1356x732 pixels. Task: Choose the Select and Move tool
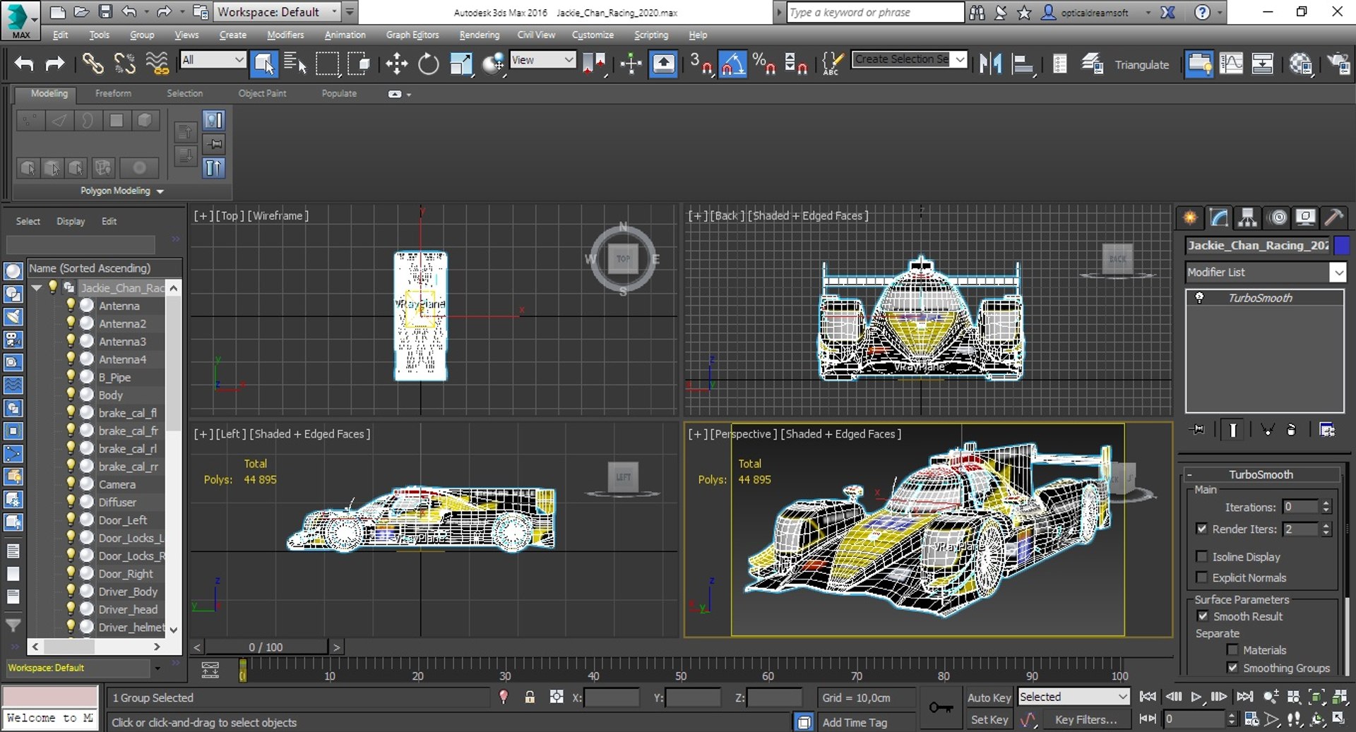click(x=396, y=64)
